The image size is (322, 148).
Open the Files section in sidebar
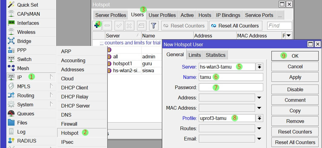pos(22,123)
